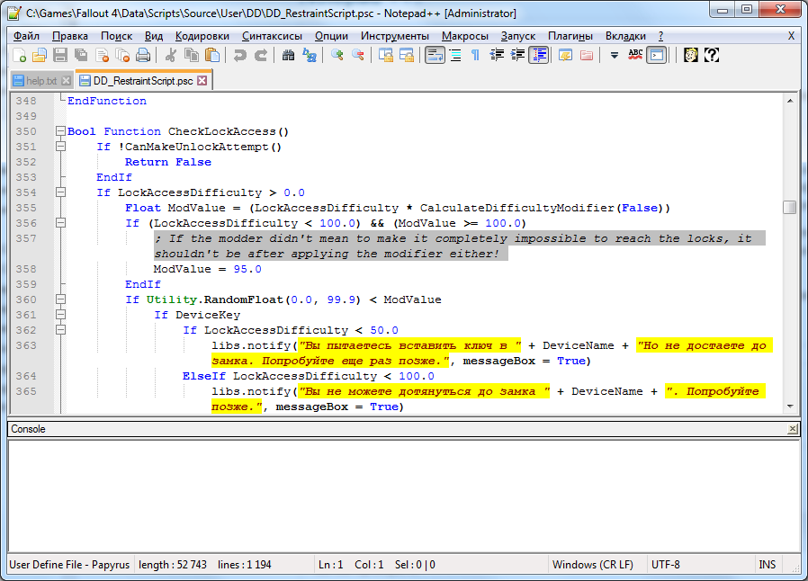Viewport: 808px width, 581px height.
Task: Click the Replace icon in toolbar
Action: [x=310, y=56]
